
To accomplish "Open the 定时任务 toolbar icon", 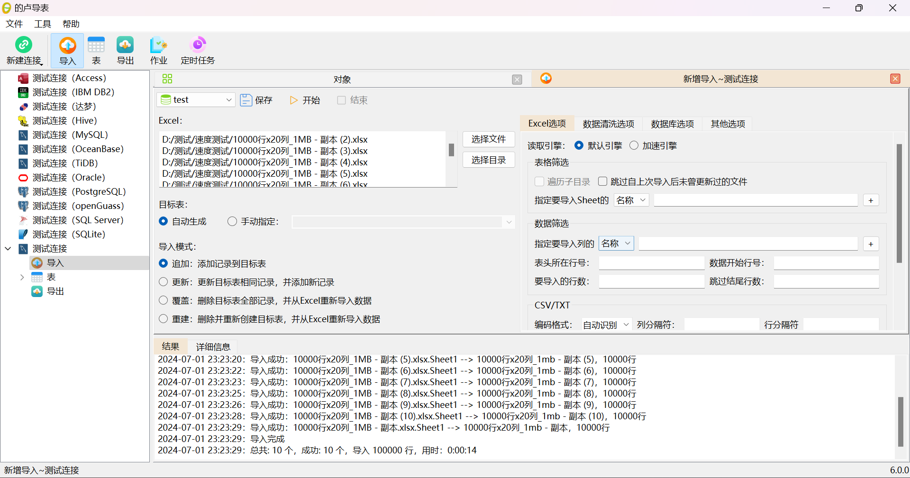I will (x=198, y=45).
